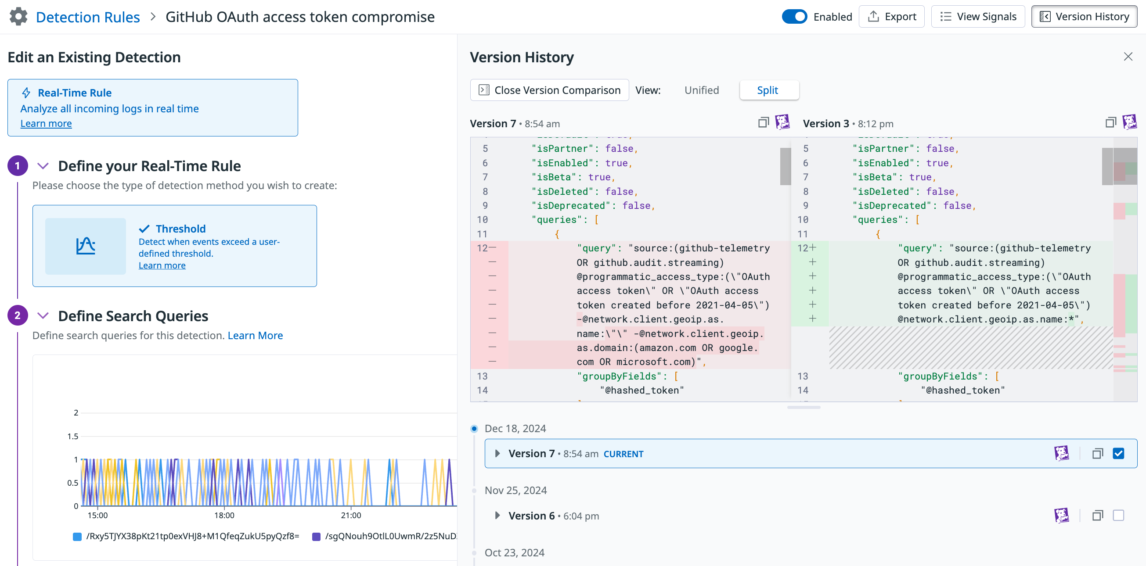Click "groupByFields" line in Version 3 pane

(948, 376)
